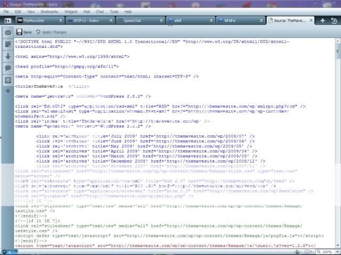Click the pngfix.js script line

(169, 236)
